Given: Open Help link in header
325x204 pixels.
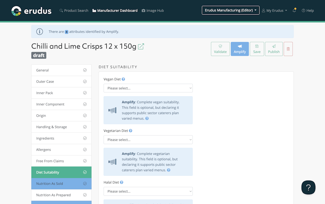Looking at the screenshot, I should (x=308, y=11).
